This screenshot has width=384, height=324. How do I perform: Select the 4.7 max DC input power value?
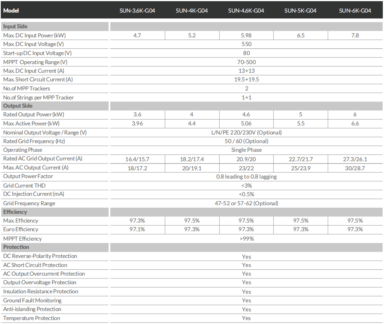click(x=137, y=35)
